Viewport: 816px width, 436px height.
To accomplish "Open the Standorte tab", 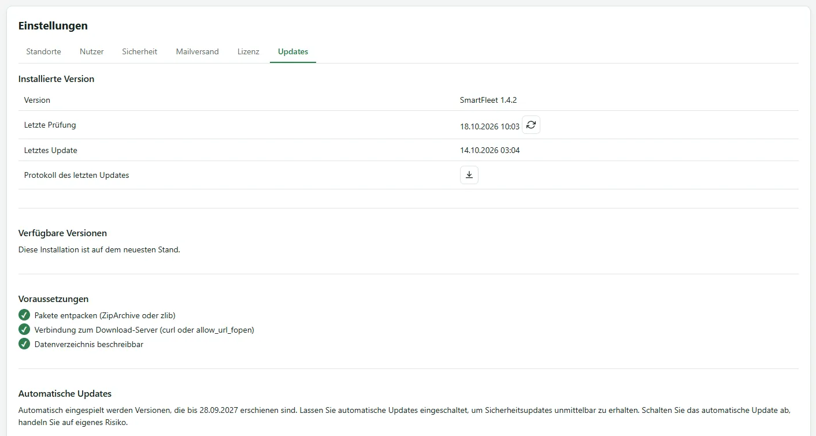I will 43,51.
